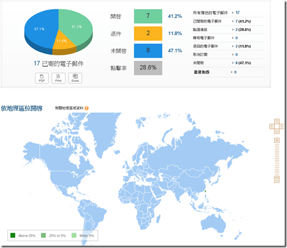
Task: Click the green opened count box 7
Action: (148, 16)
